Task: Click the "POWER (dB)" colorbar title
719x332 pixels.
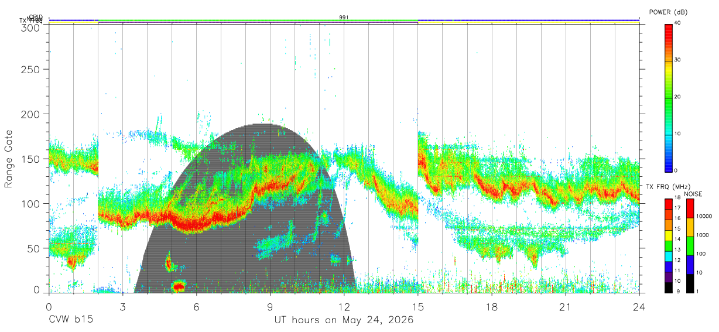Action: [668, 12]
